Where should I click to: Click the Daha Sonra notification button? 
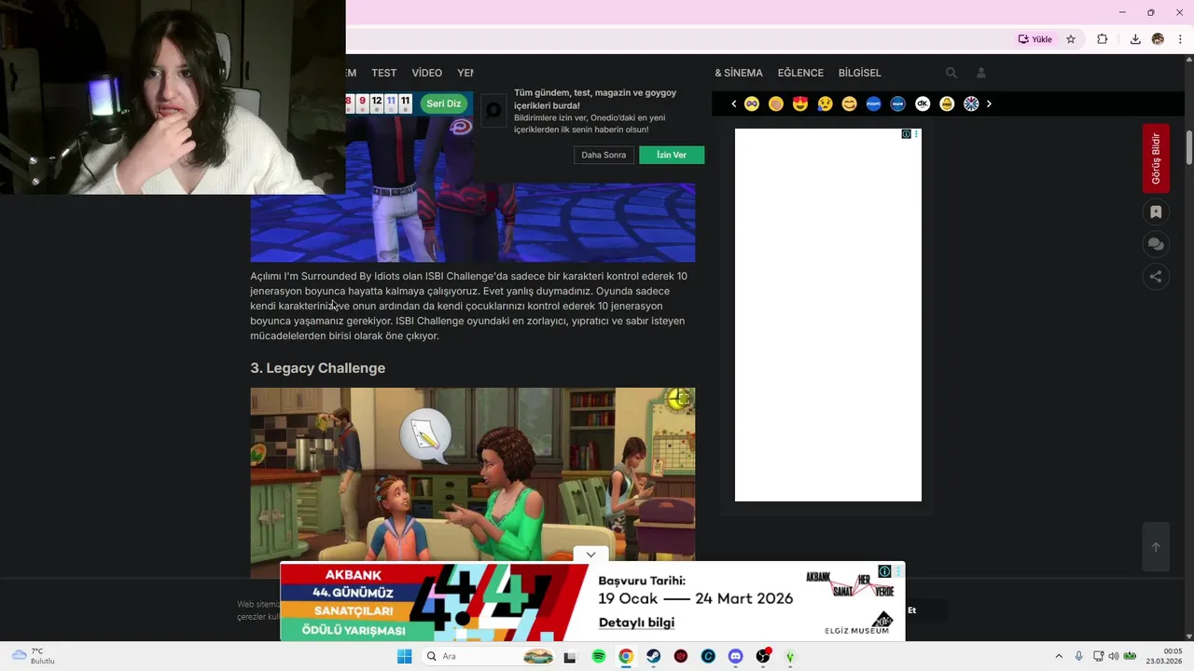coord(604,155)
